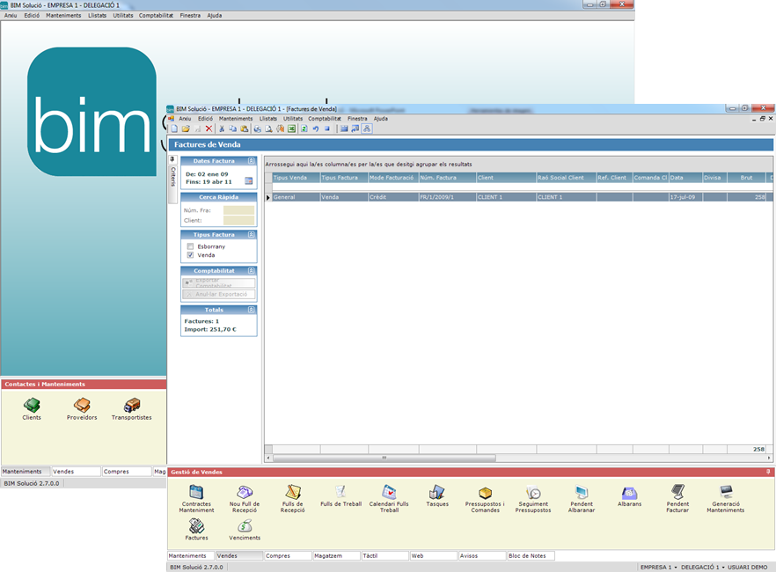Click the Print preview toolbar icon
This screenshot has height=572, width=776.
pos(268,128)
